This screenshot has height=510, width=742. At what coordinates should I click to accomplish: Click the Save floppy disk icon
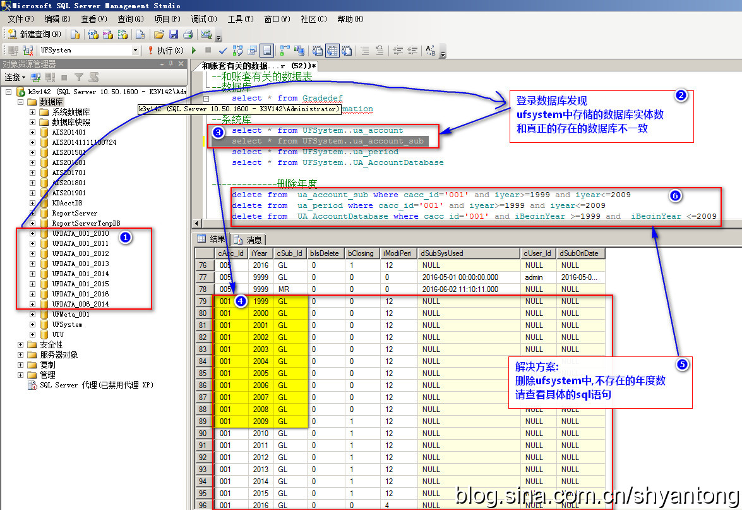coord(174,34)
